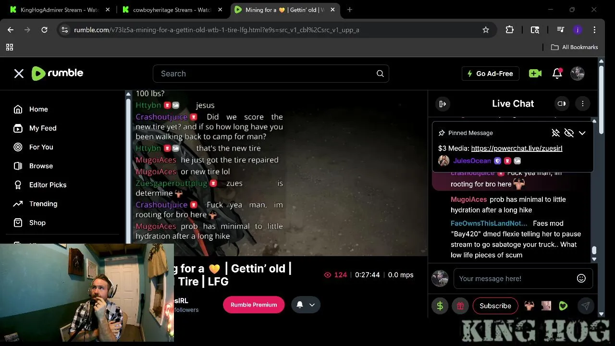The height and width of the screenshot is (346, 615).
Task: Hide the pinned message with eye icon
Action: tap(569, 133)
